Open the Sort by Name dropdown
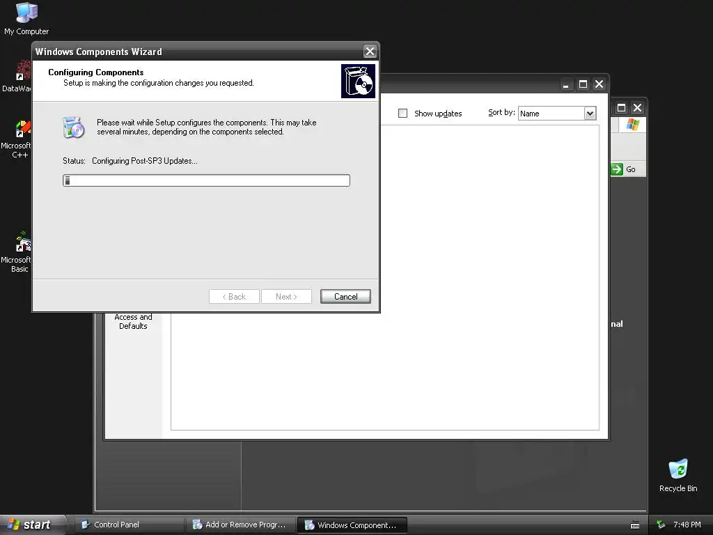 590,114
